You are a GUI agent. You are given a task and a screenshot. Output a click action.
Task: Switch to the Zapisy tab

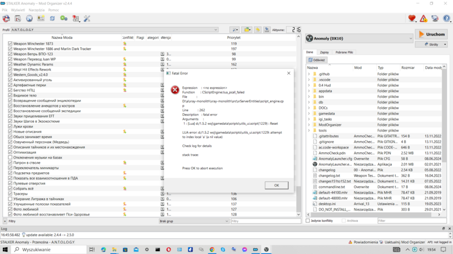[324, 52]
